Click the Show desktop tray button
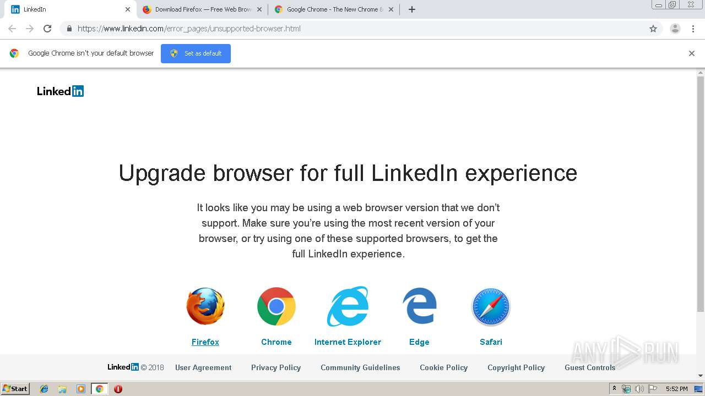The image size is (705, 396). point(698,389)
